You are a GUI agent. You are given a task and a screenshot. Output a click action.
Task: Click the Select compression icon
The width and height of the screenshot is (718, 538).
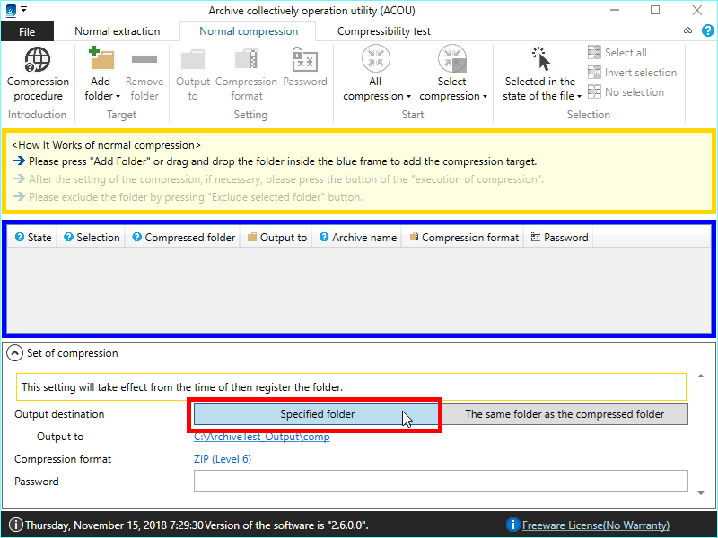(452, 60)
